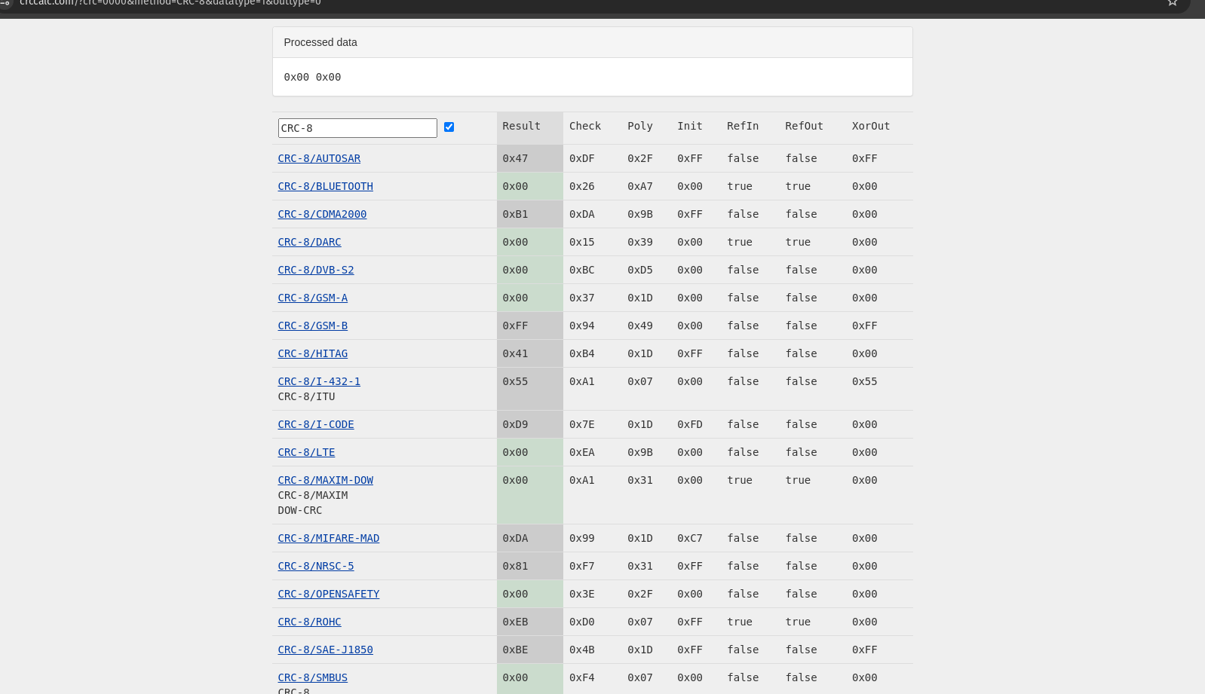This screenshot has width=1205, height=694.
Task: Open the CRC-8/OPENSAFETY link
Action: click(x=328, y=594)
